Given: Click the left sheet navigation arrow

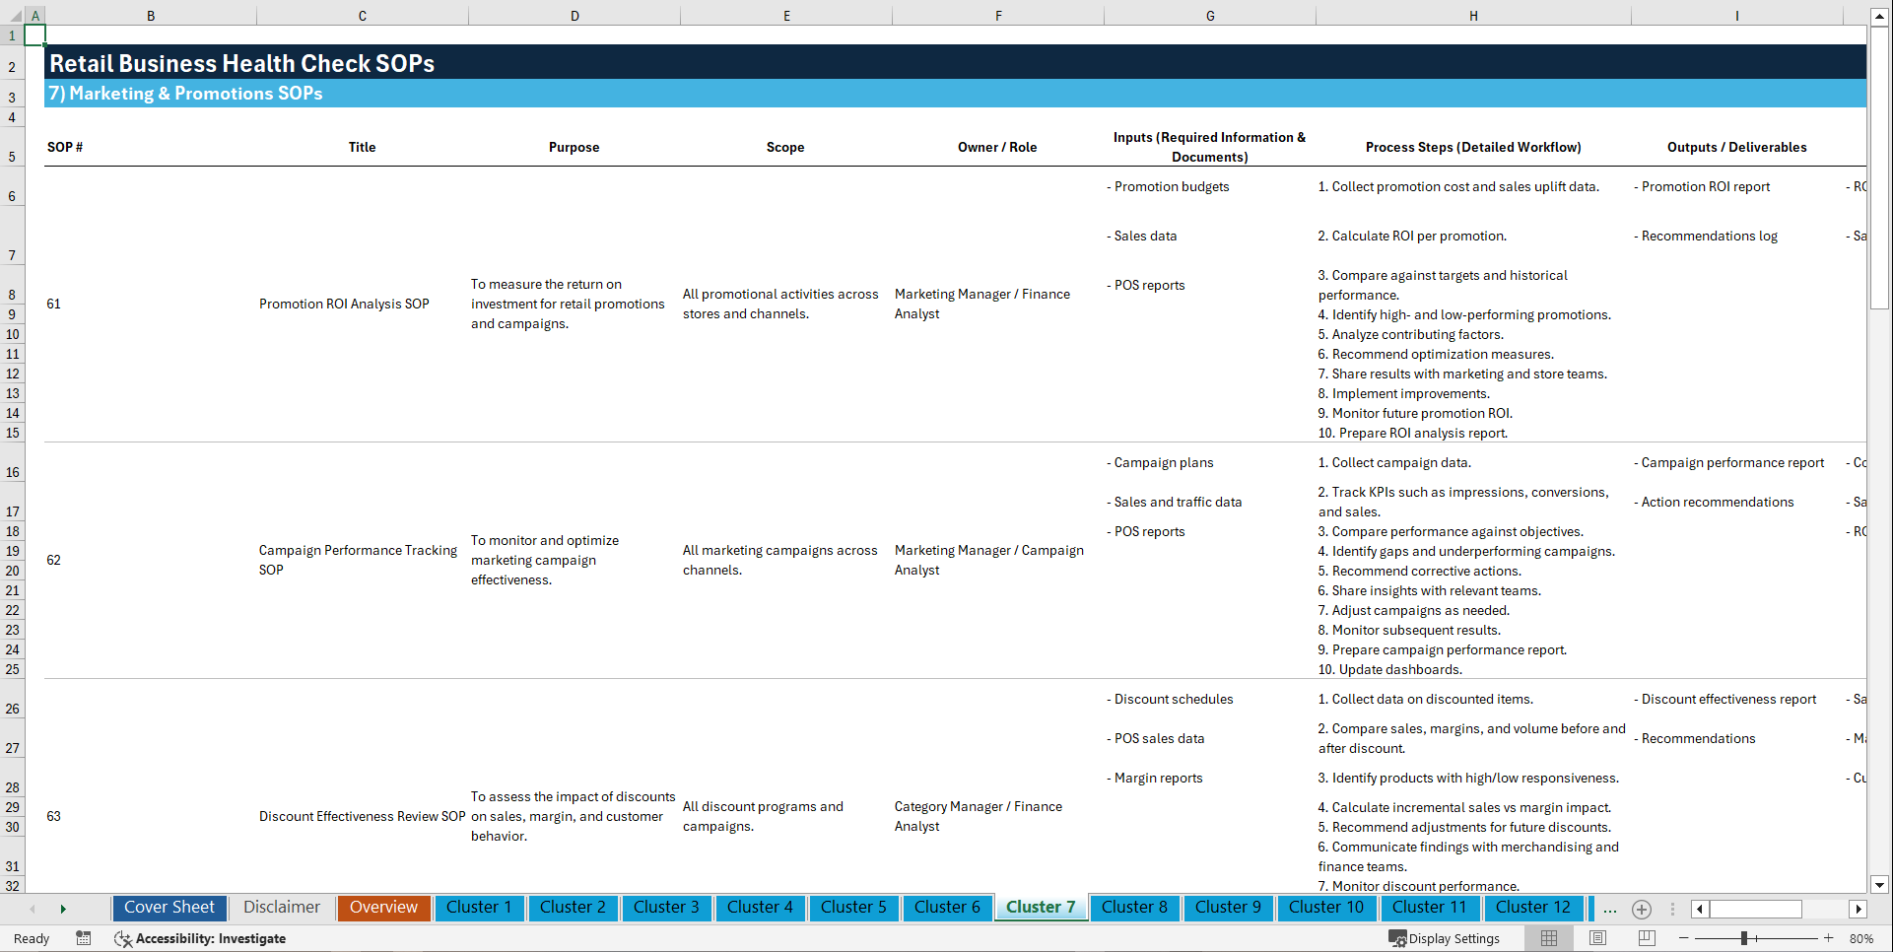Looking at the screenshot, I should click(33, 909).
